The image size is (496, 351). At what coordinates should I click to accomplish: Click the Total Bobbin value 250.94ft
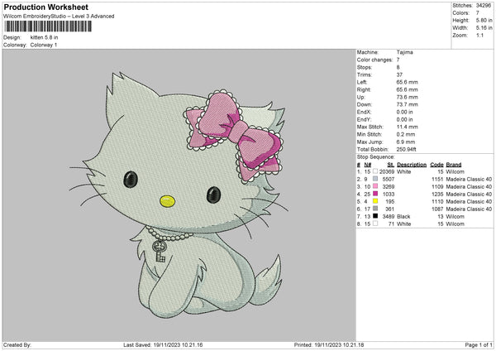(406, 149)
